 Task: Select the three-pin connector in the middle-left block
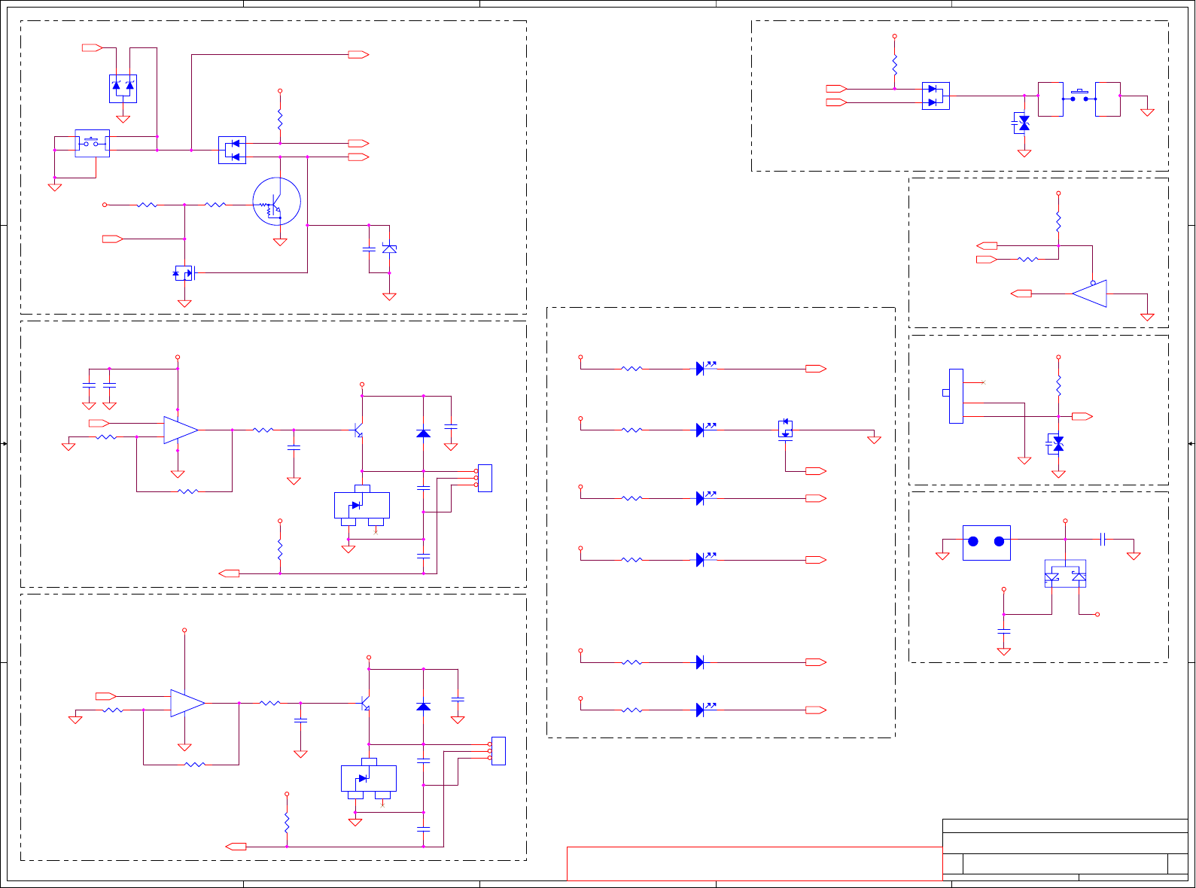coord(484,478)
